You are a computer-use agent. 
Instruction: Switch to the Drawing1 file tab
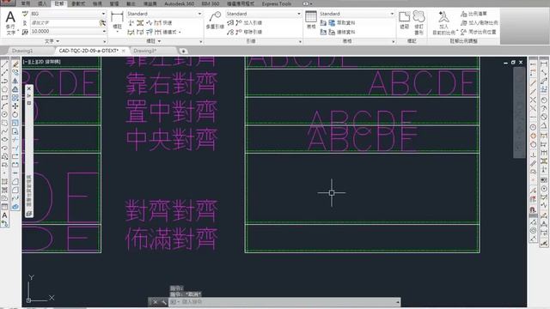click(x=22, y=51)
